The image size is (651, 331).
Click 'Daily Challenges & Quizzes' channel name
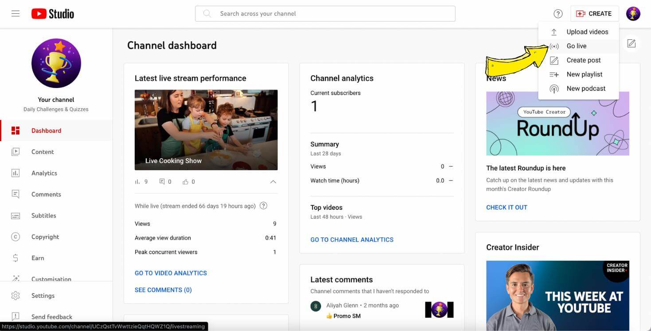56,109
